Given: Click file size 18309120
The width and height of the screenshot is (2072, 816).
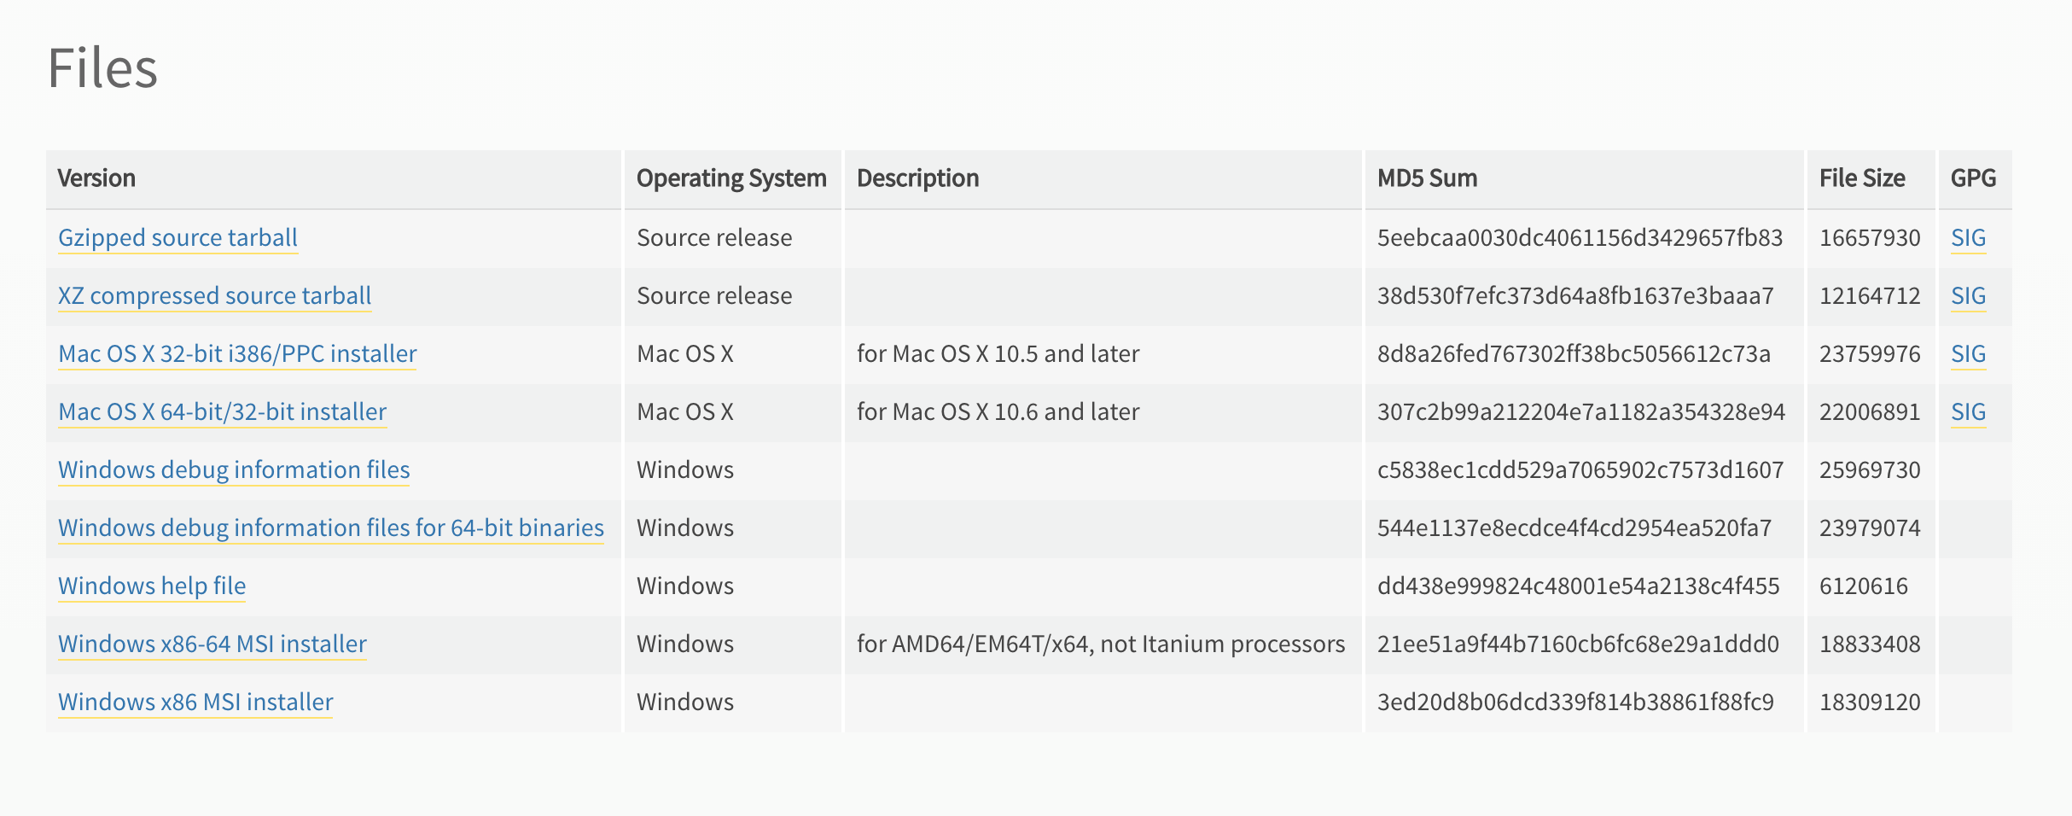Looking at the screenshot, I should [1870, 702].
